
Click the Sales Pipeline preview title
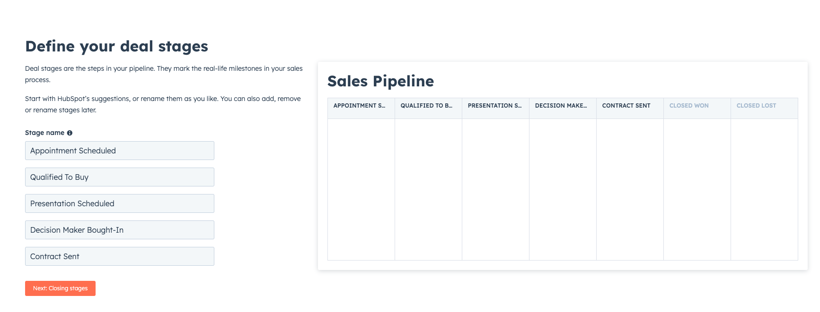[380, 81]
